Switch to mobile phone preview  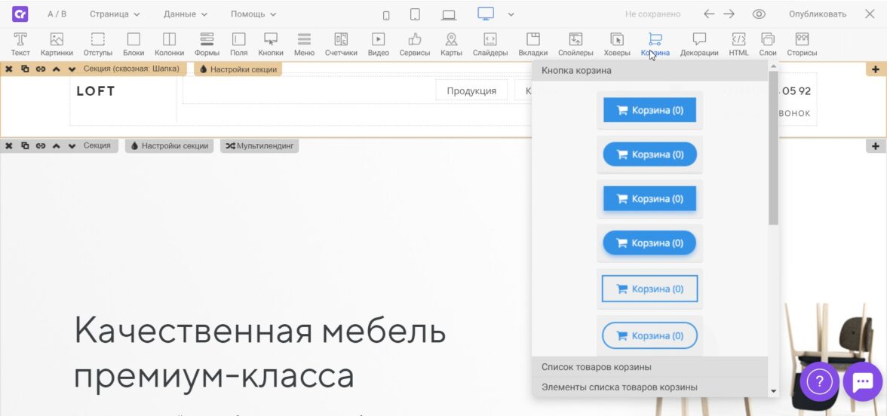tap(386, 14)
